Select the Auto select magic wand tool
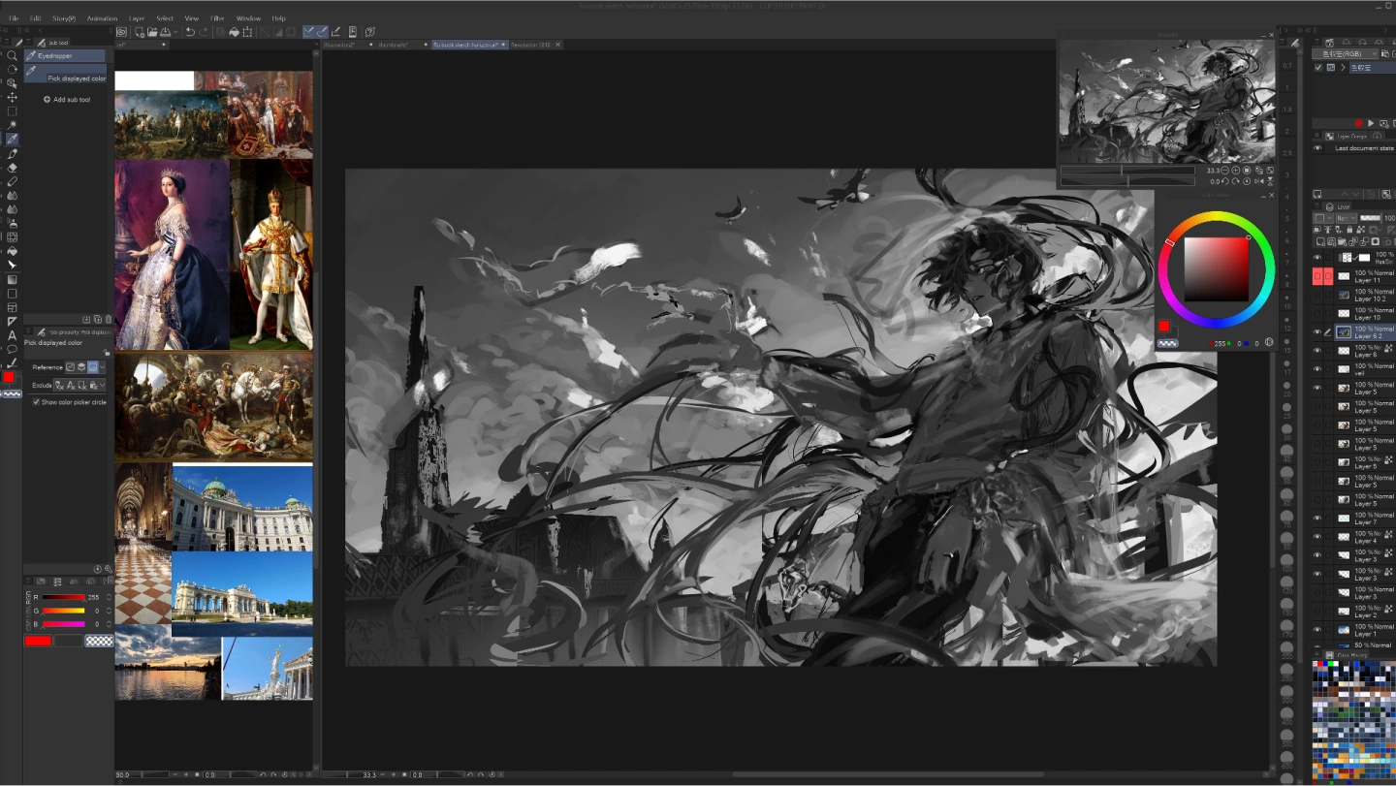Screen dimensions: 1396x786 pyautogui.click(x=12, y=125)
